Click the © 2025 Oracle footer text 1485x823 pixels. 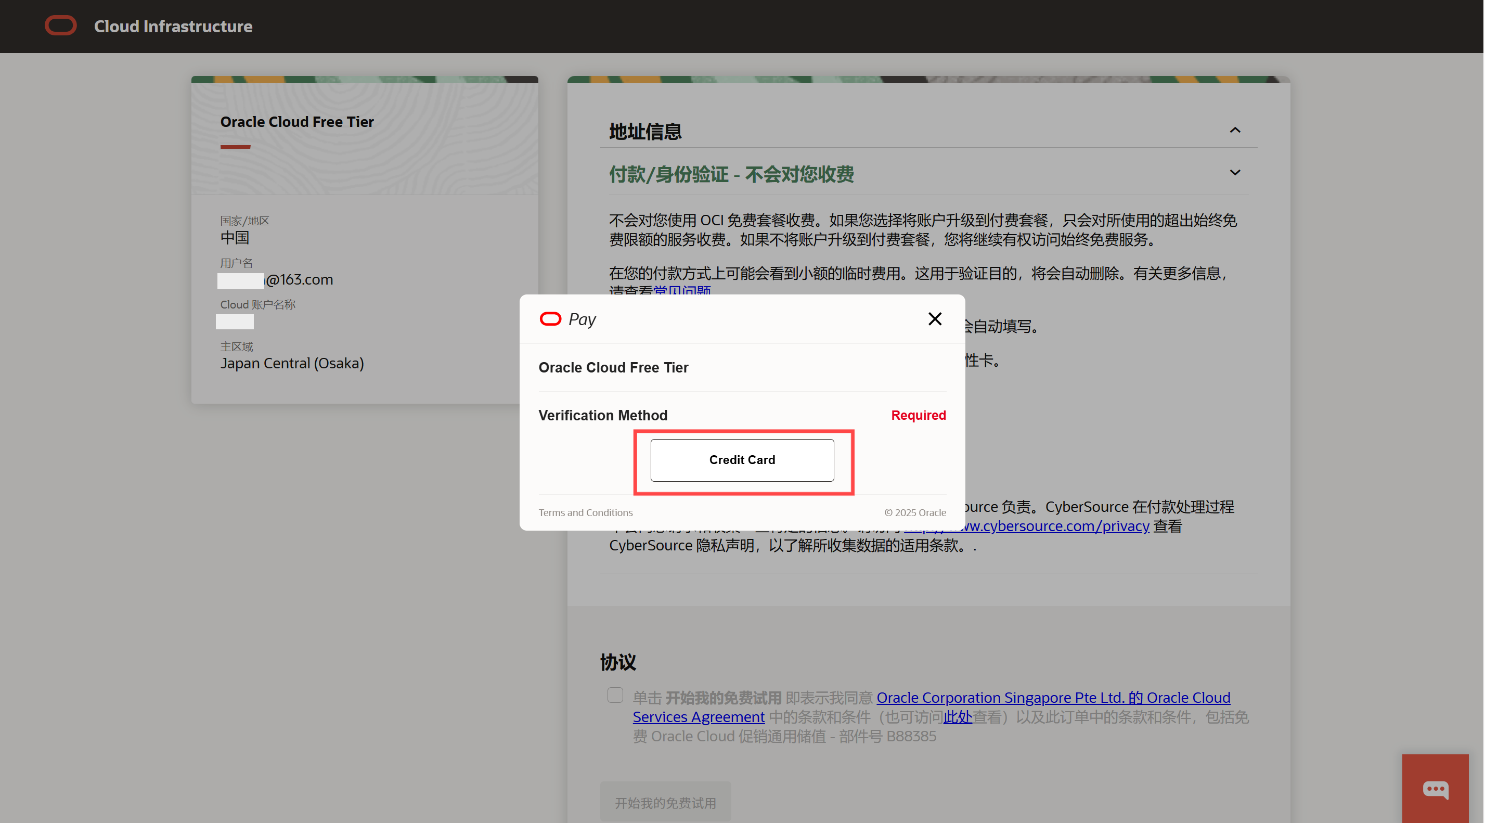(x=915, y=512)
